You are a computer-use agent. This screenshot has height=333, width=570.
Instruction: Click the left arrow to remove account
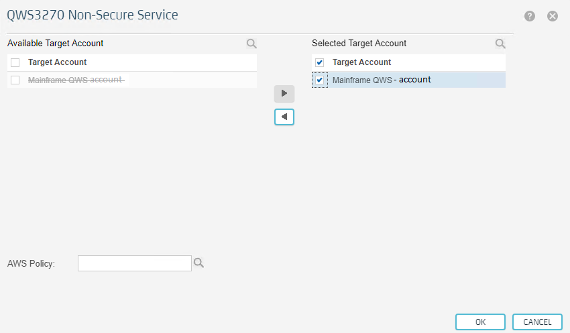284,117
